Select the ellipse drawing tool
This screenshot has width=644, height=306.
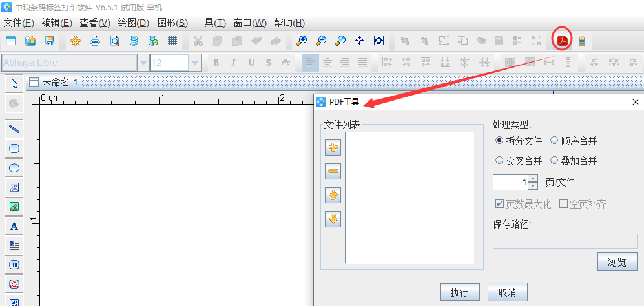(x=14, y=168)
